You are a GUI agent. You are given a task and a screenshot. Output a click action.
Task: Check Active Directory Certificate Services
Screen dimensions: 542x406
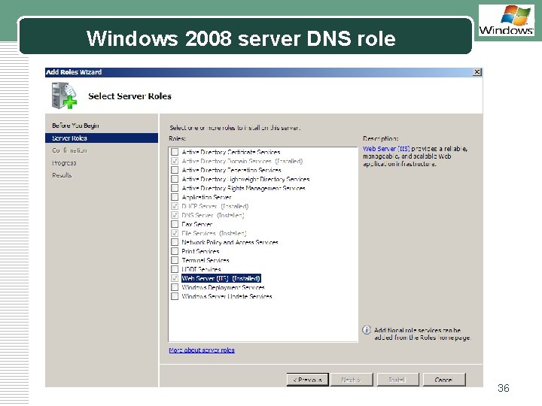[x=175, y=152]
